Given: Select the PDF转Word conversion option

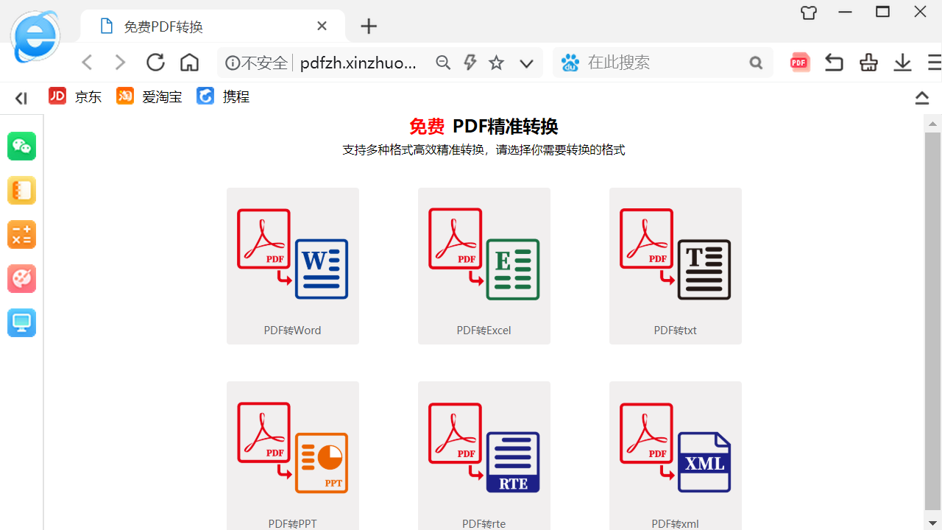Looking at the screenshot, I should [292, 266].
